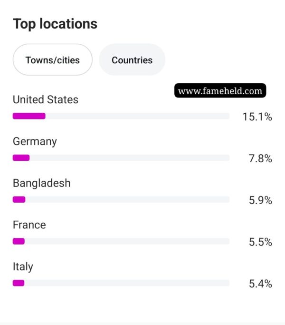Click the 15.1% value for United States
Image resolution: width=285 pixels, height=325 pixels.
tap(257, 117)
